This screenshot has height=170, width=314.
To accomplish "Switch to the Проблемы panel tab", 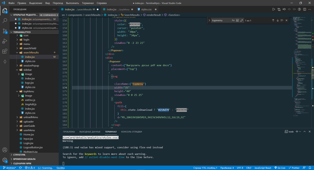I will tap(69, 132).
